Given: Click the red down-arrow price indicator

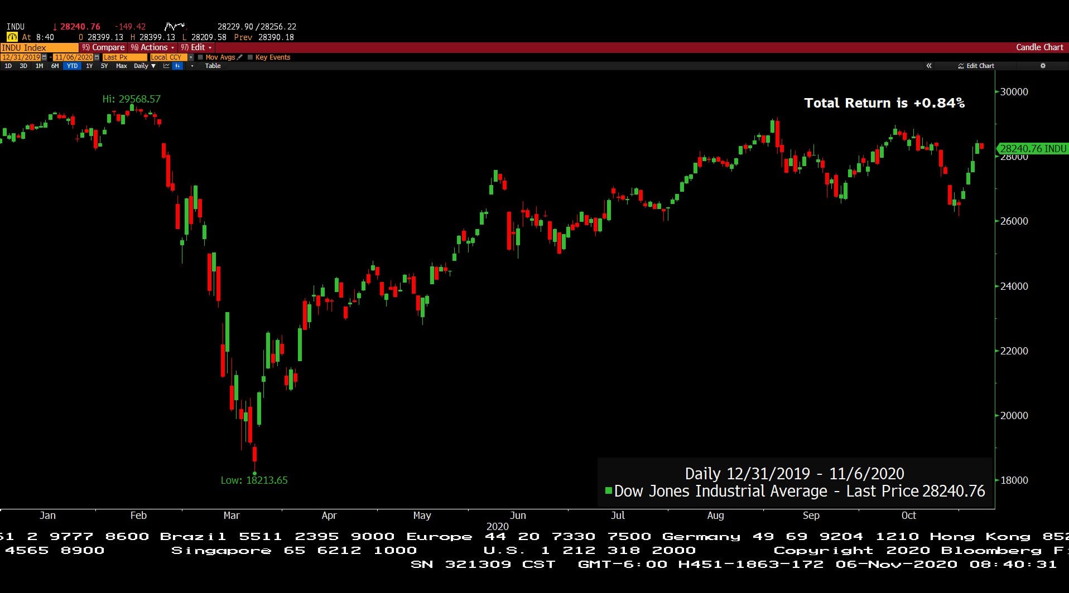Looking at the screenshot, I should (x=55, y=27).
